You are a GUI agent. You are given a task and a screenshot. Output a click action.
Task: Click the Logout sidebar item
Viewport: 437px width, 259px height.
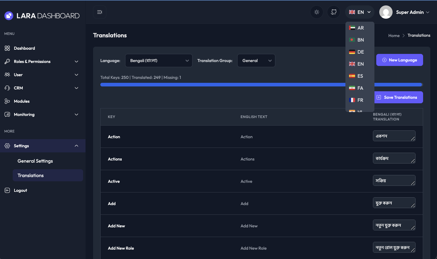pos(20,190)
